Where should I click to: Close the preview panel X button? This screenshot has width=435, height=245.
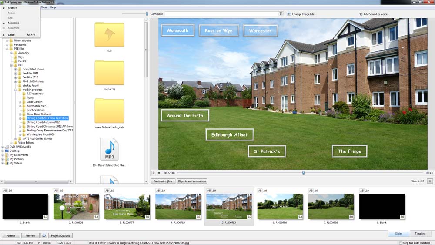430,181
